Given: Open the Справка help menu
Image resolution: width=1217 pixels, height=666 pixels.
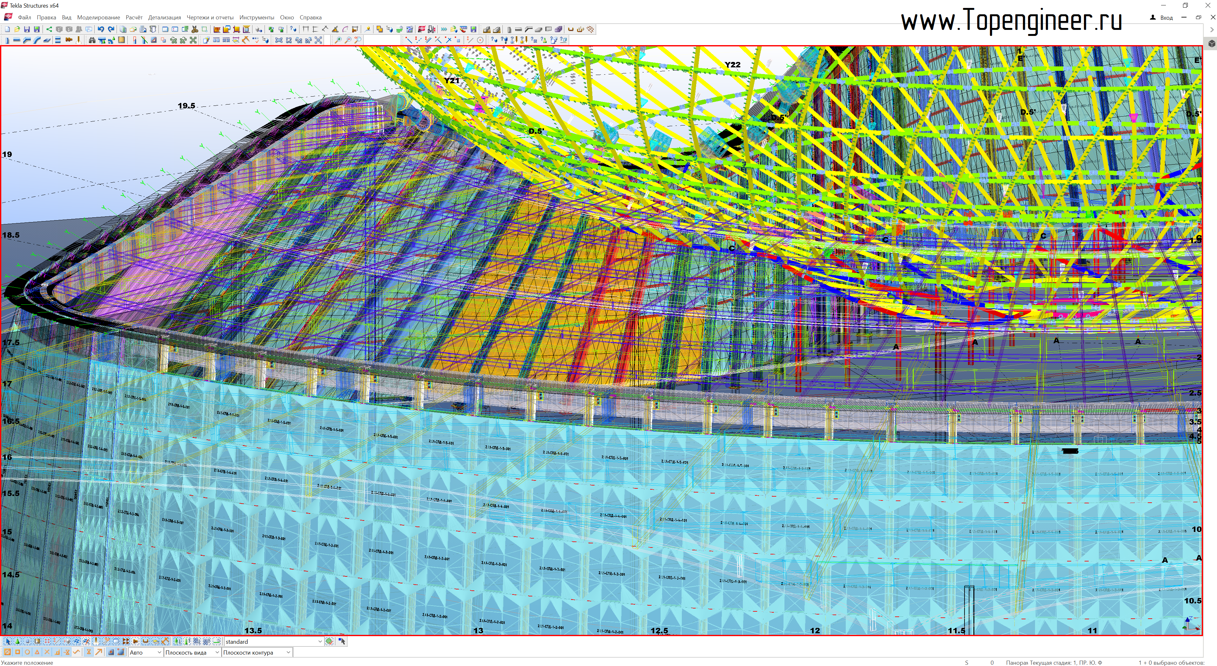Looking at the screenshot, I should pos(310,17).
